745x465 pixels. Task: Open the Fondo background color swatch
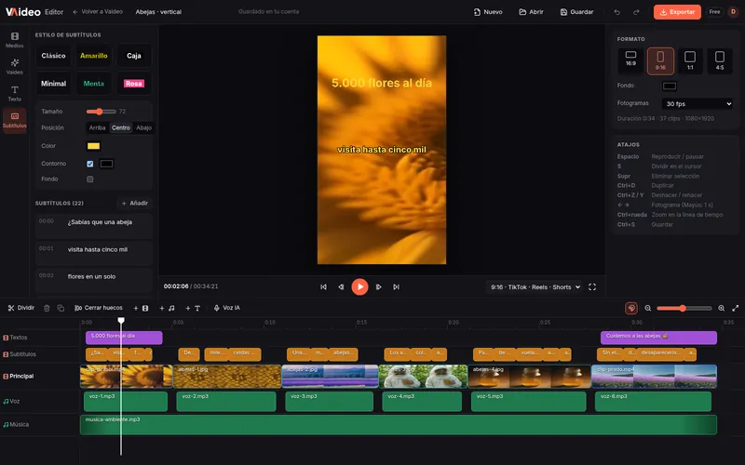670,86
